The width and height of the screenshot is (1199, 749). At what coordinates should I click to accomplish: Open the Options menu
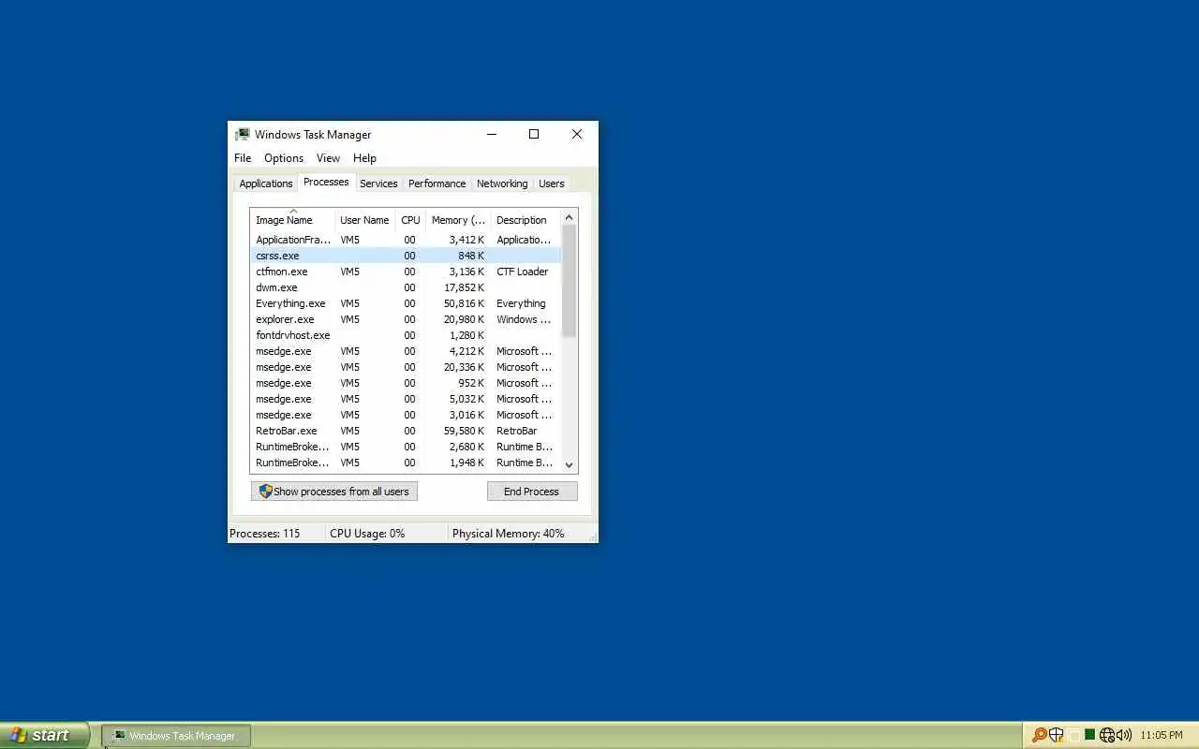pyautogui.click(x=284, y=158)
